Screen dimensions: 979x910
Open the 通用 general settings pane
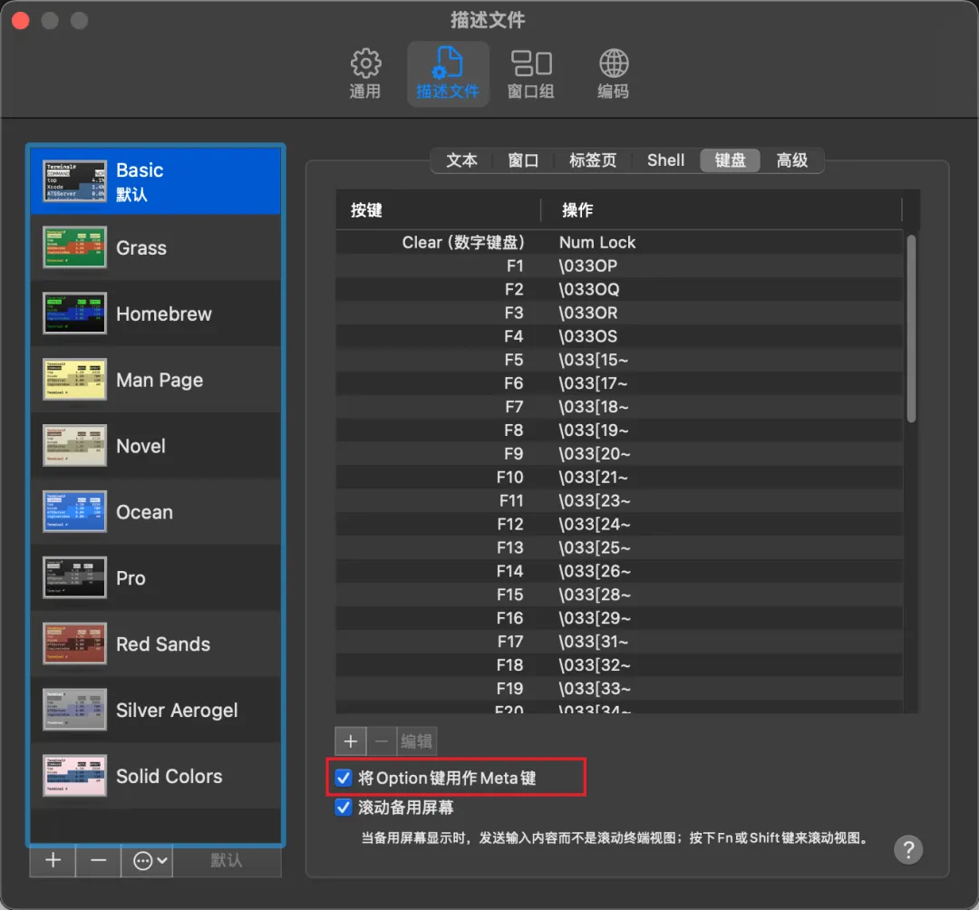[365, 73]
